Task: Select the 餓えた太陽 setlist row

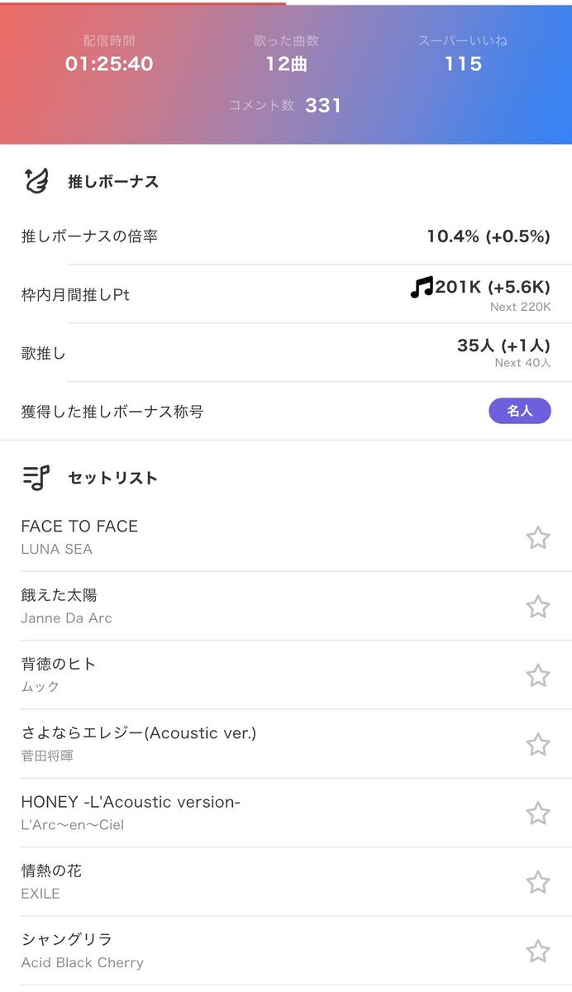Action: 66,605
